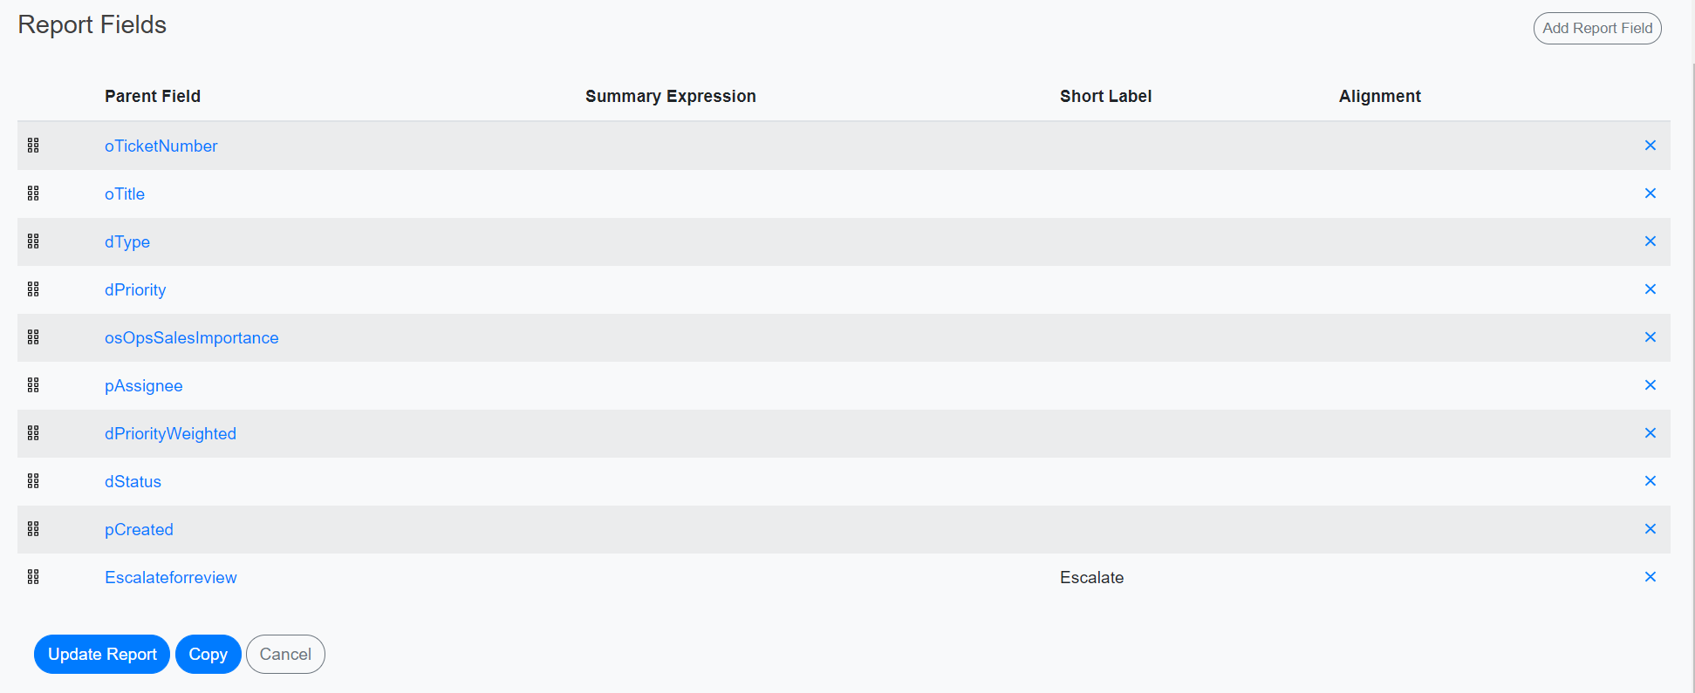This screenshot has height=693, width=1695.
Task: Delete the Escalateforreview field row
Action: 1650,577
